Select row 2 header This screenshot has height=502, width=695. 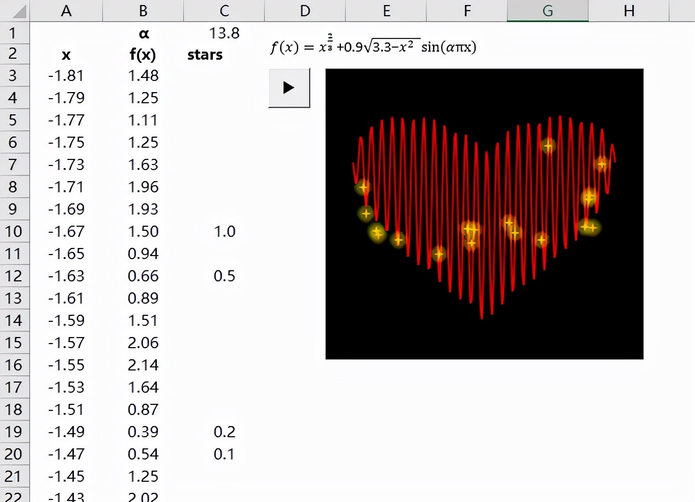[x=15, y=54]
